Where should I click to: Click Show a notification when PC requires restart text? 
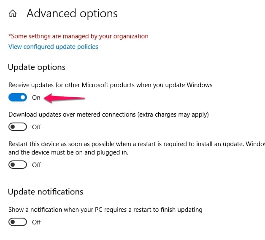coord(105,210)
